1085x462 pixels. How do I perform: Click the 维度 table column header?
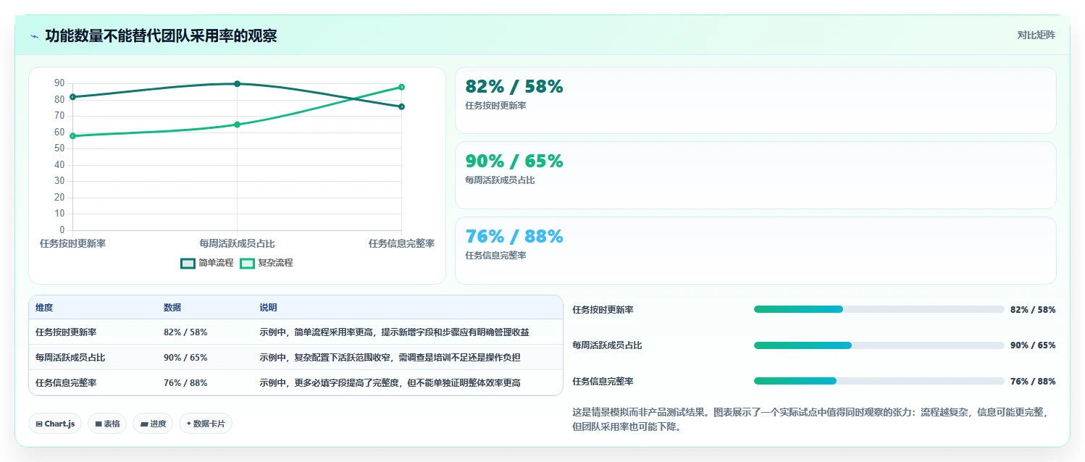tap(44, 308)
